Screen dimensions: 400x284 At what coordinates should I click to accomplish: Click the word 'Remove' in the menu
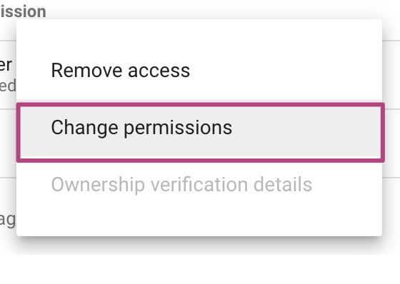click(x=86, y=71)
